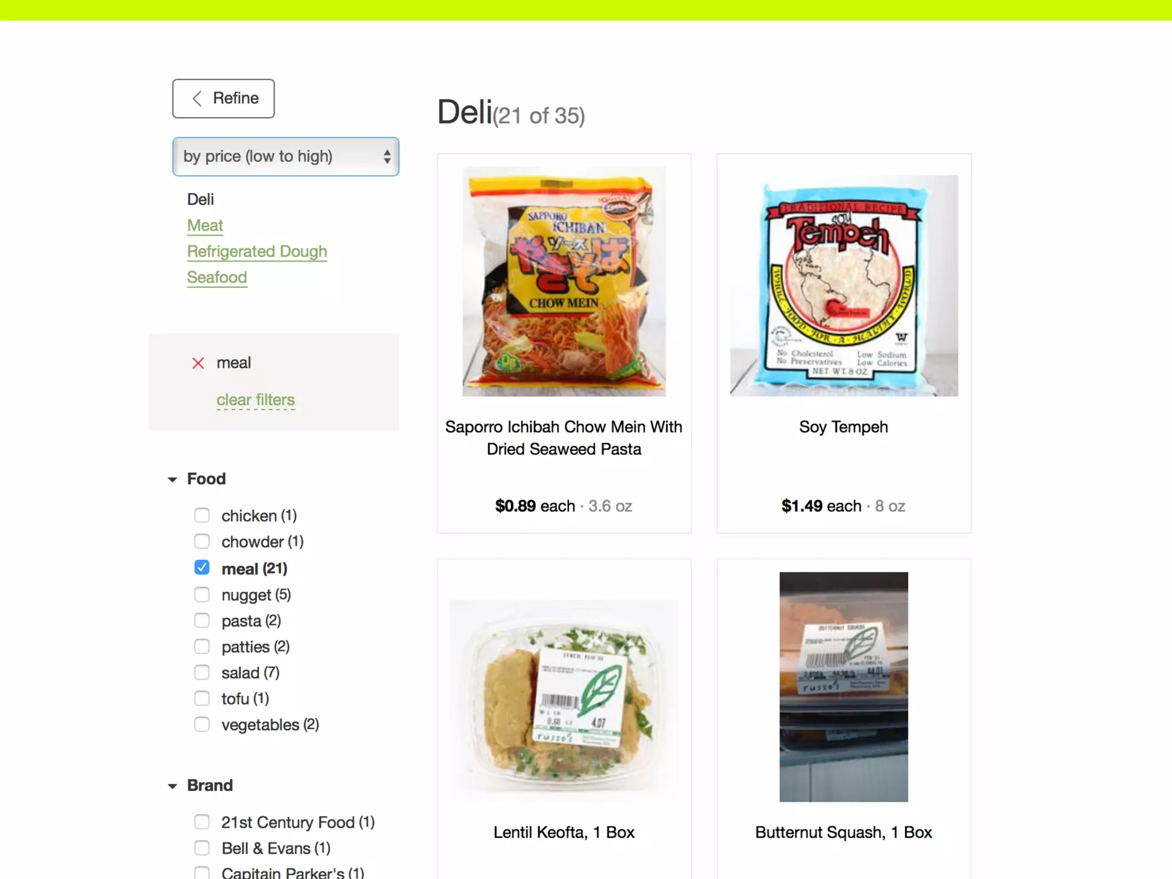
Task: Go to the Meat category
Action: [205, 225]
